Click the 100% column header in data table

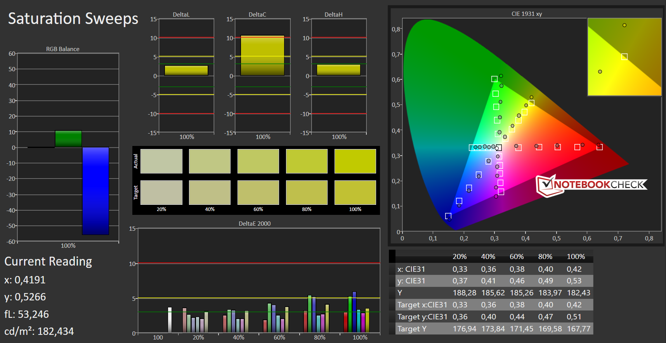coord(576,257)
